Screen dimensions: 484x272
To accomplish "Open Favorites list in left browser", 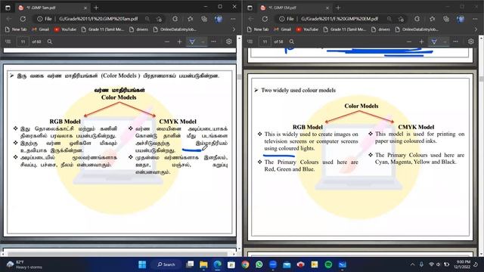I will (x=190, y=19).
